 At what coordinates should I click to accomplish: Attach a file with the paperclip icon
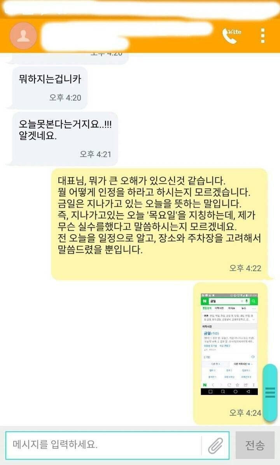(x=215, y=445)
